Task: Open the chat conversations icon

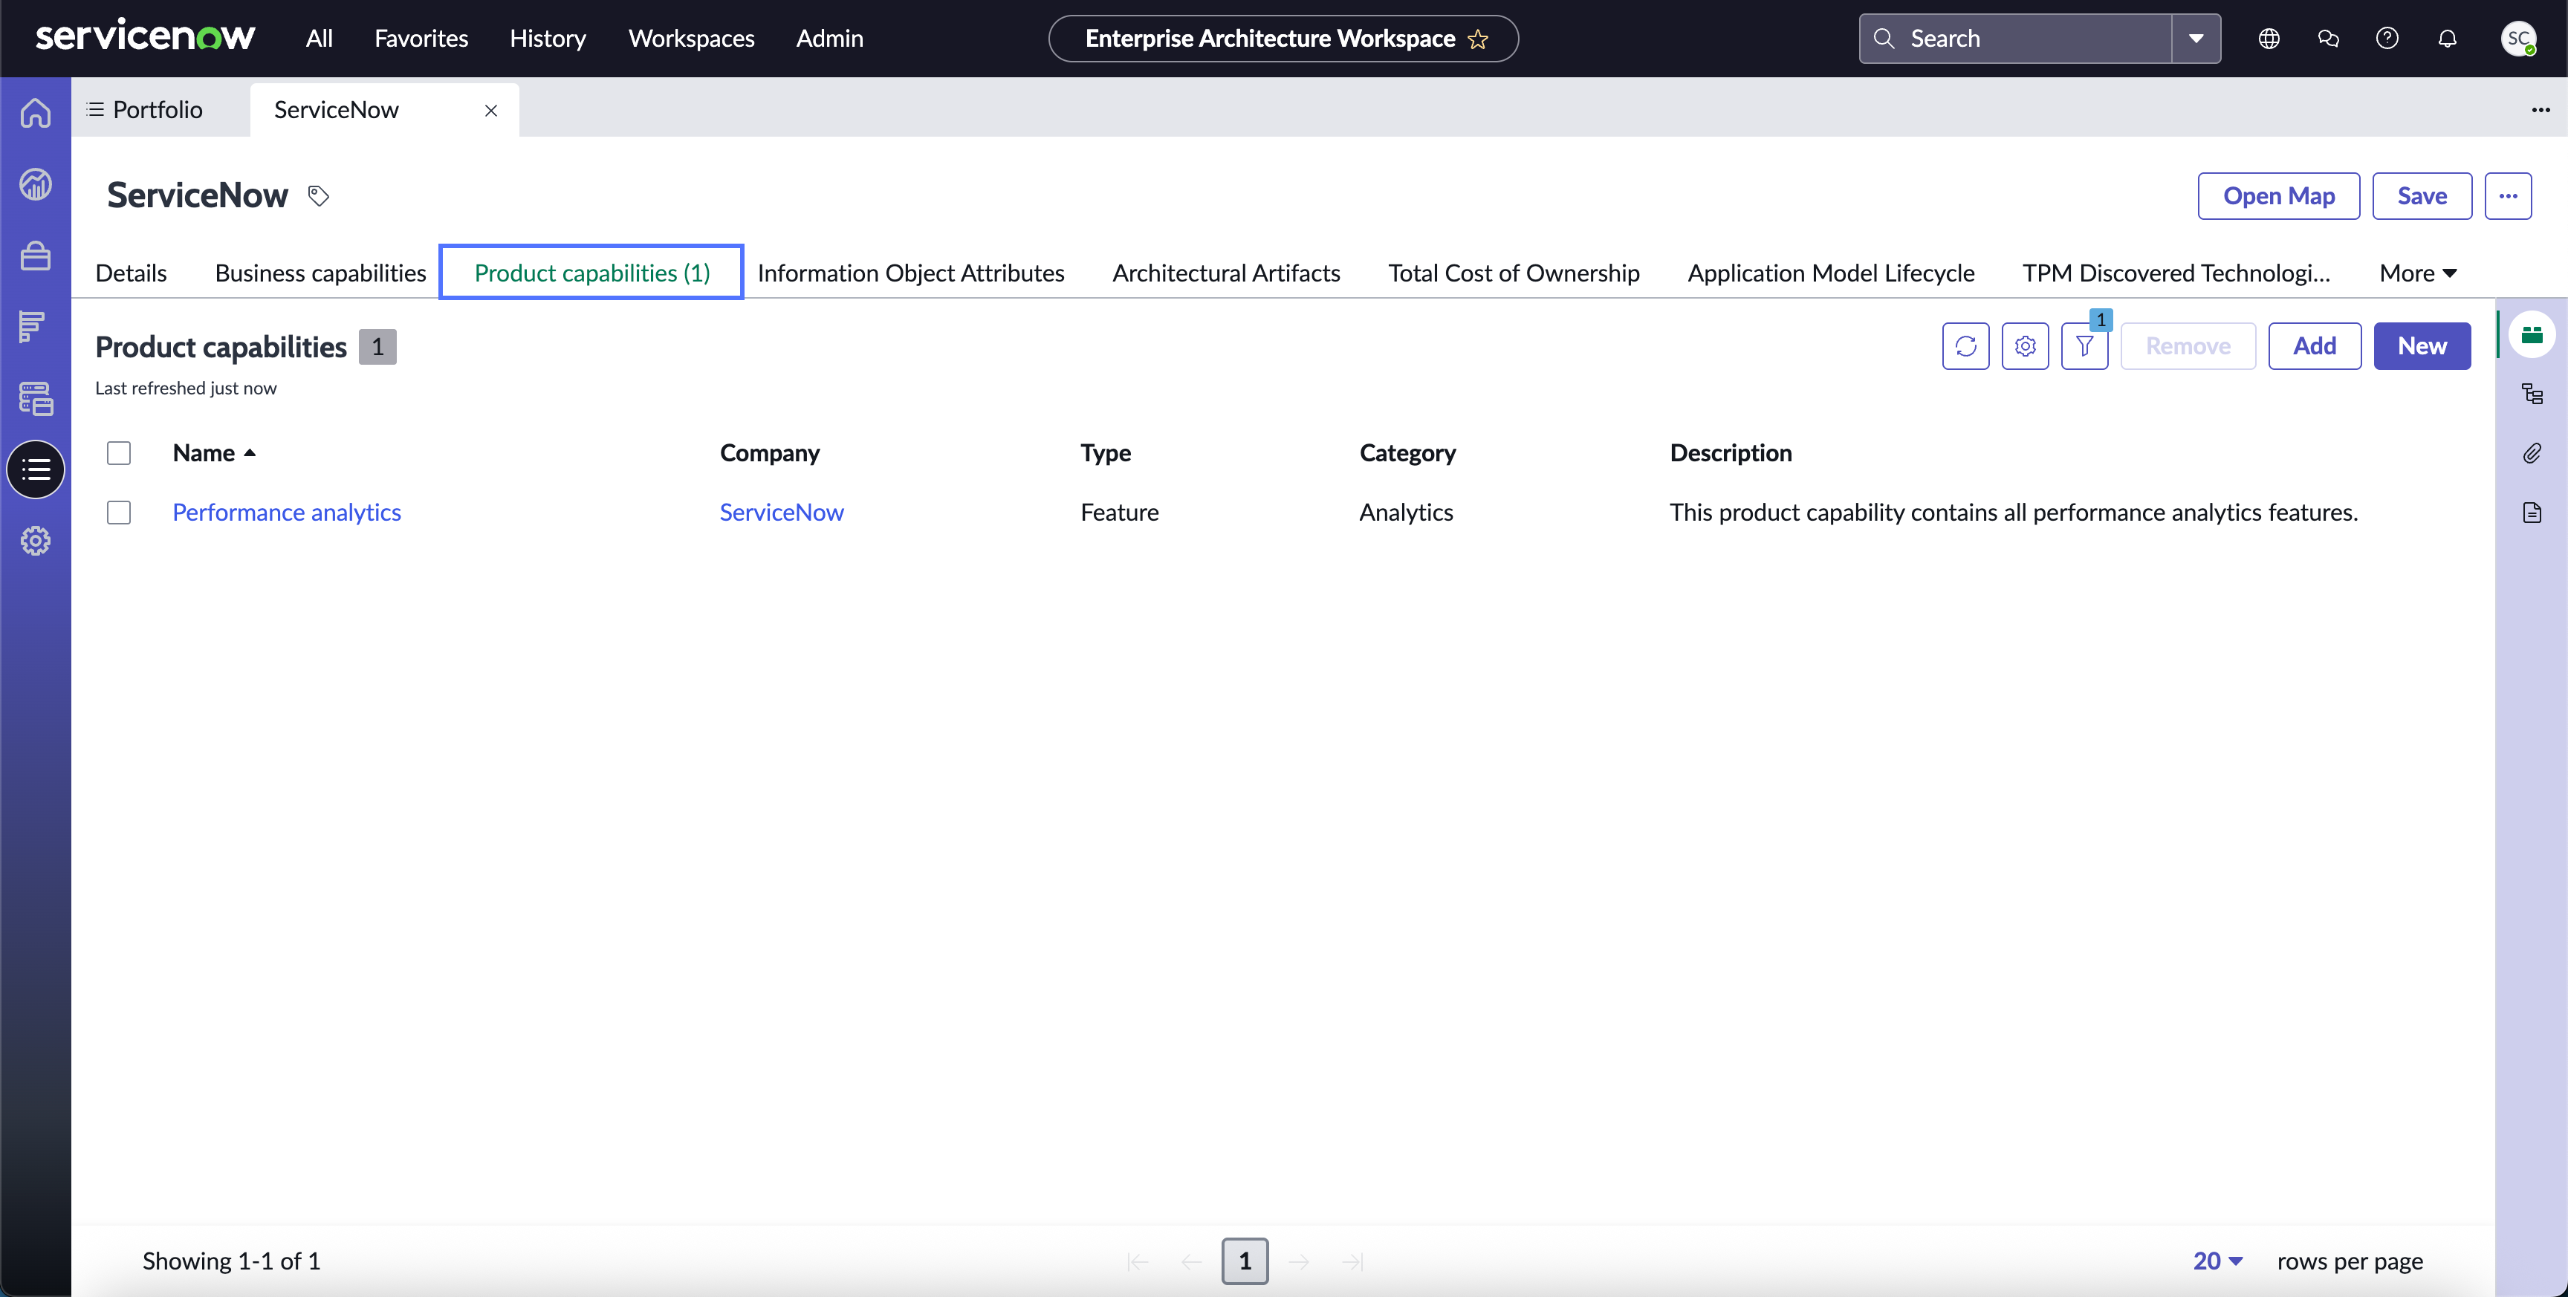Action: pyautogui.click(x=2329, y=38)
